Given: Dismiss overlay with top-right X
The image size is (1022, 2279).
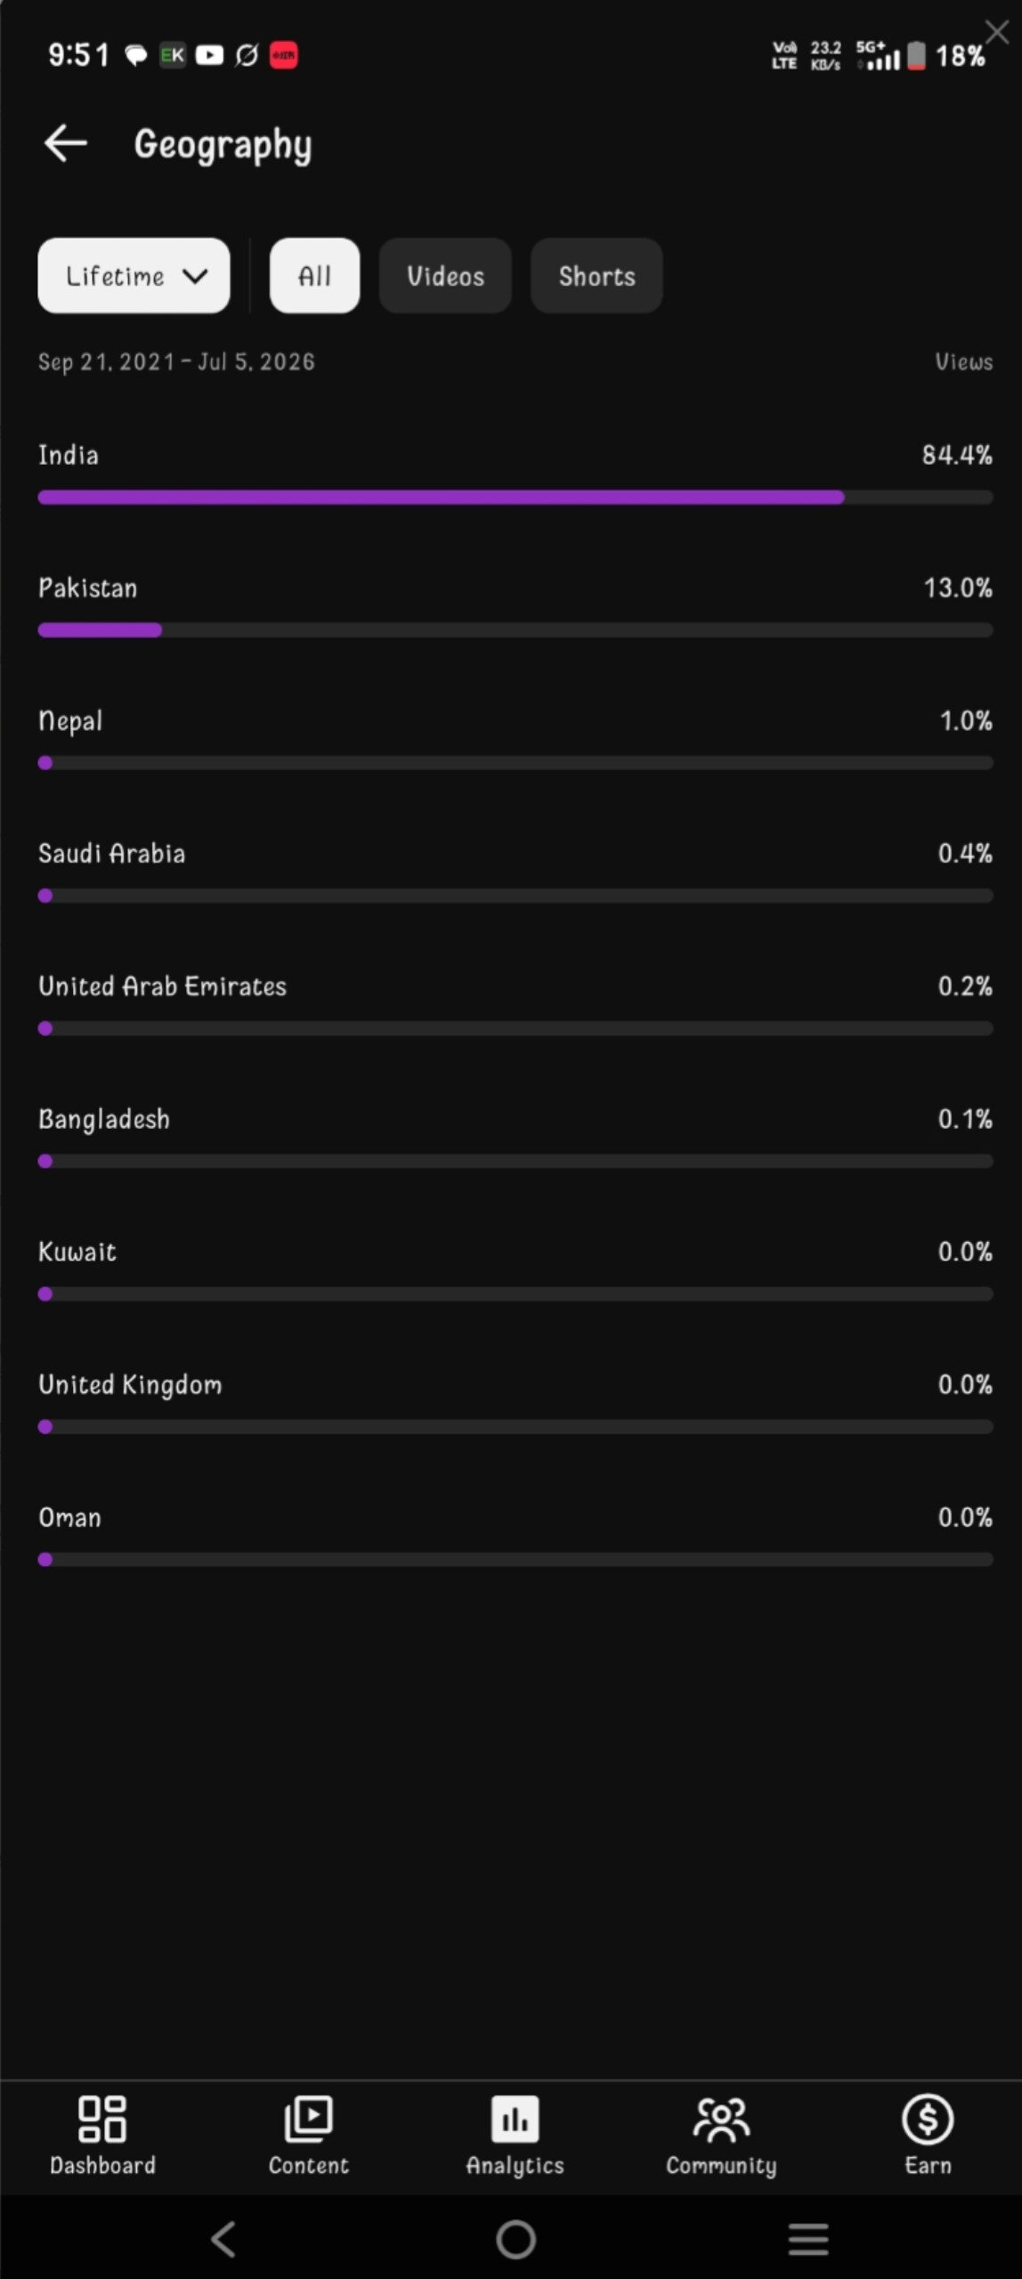Looking at the screenshot, I should (997, 32).
